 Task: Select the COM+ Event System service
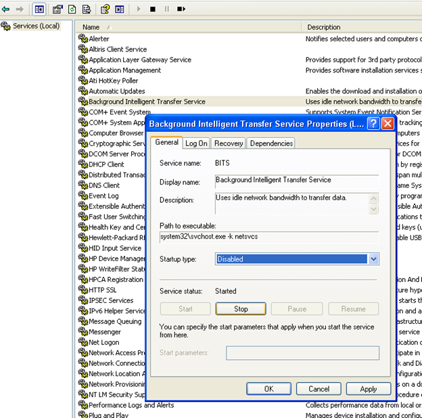(x=120, y=112)
